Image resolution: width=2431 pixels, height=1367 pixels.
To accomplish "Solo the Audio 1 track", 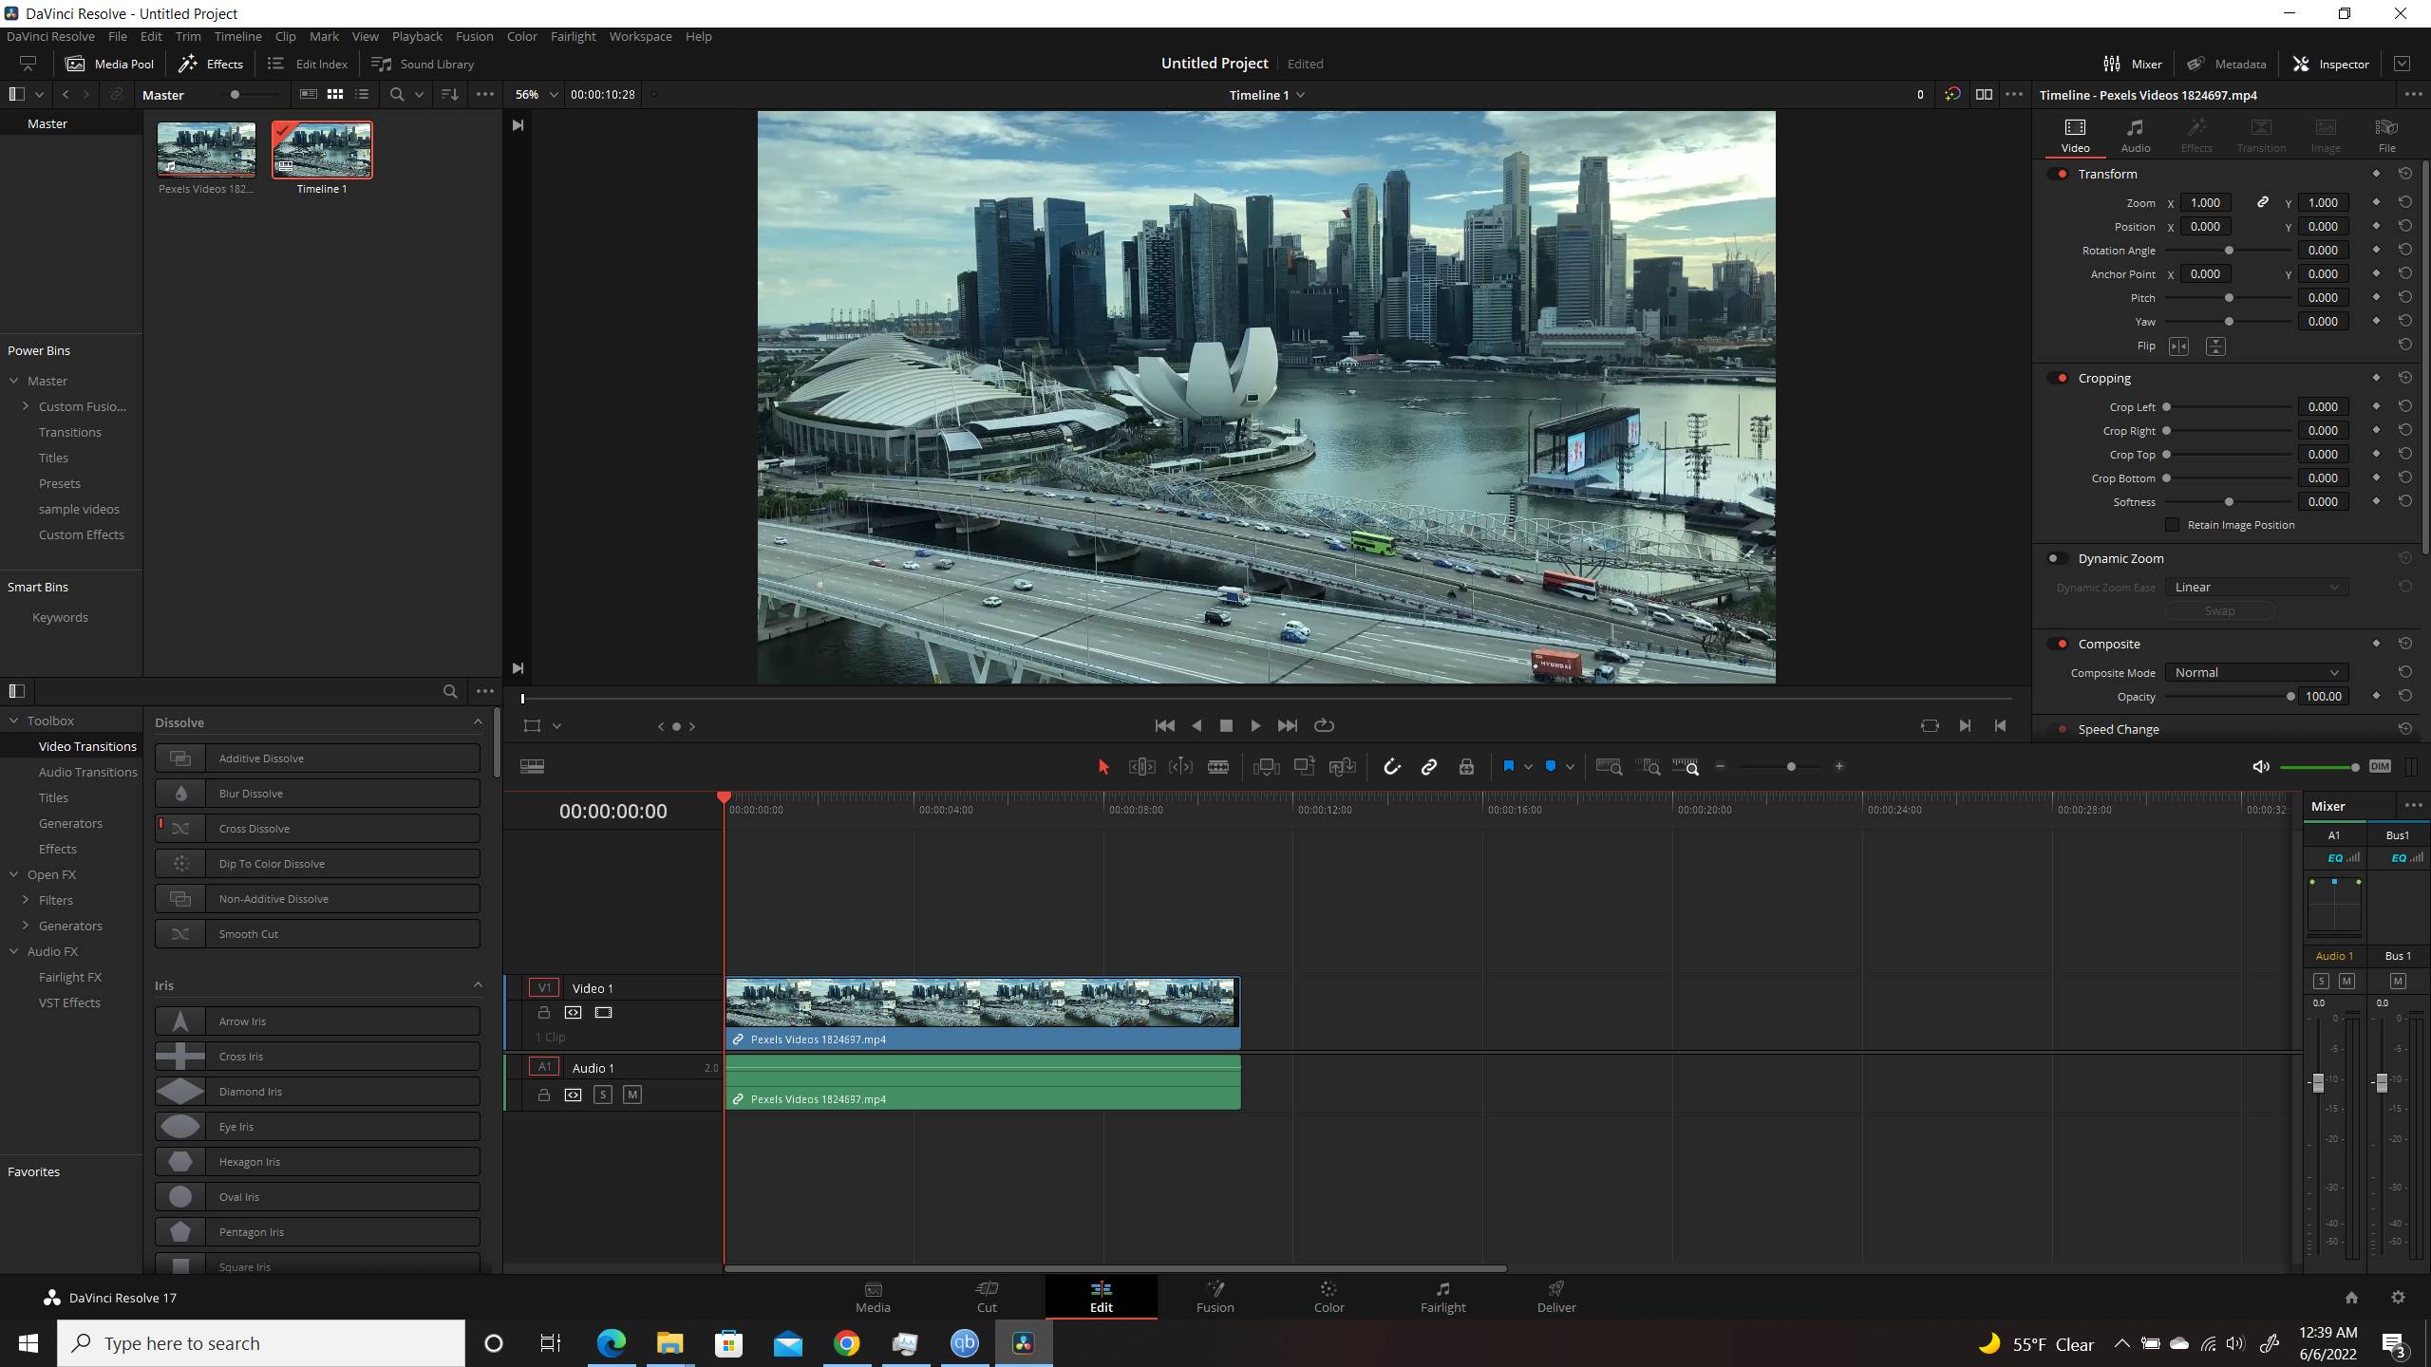I will (x=603, y=1095).
